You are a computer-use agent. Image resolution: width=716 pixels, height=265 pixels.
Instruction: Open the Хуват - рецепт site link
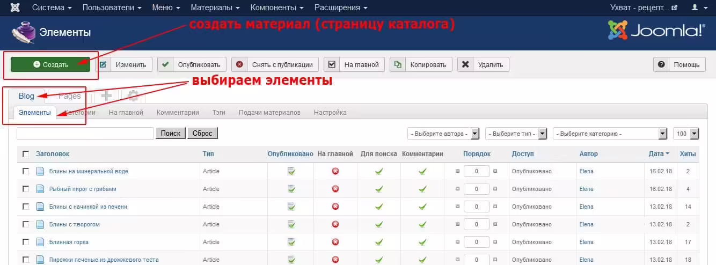(x=644, y=8)
